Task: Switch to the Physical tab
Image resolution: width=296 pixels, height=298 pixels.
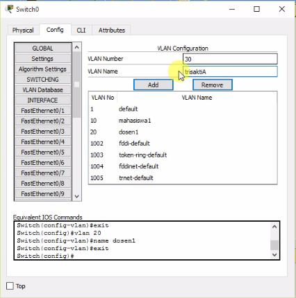Action: point(23,30)
